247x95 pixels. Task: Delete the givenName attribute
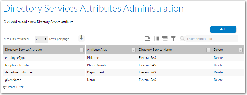tap(218, 80)
